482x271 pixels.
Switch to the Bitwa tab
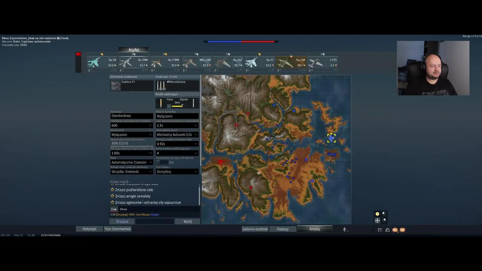[124, 209]
